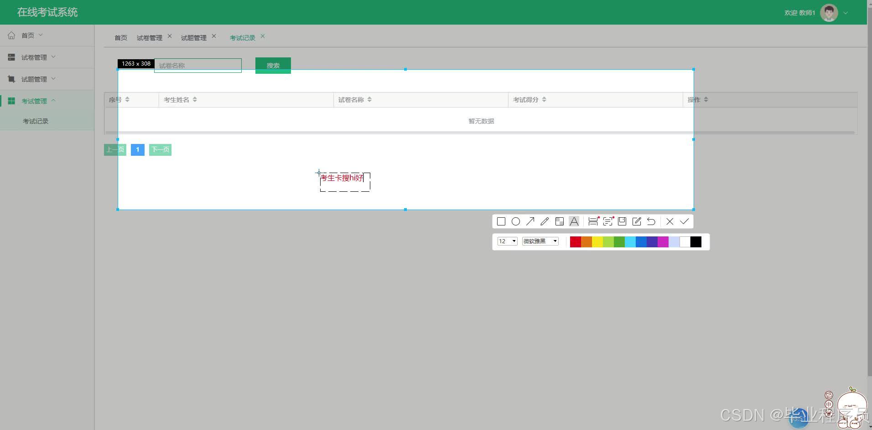872x430 pixels.
Task: Click the table's horizontal scrollbar
Action: tap(480, 133)
